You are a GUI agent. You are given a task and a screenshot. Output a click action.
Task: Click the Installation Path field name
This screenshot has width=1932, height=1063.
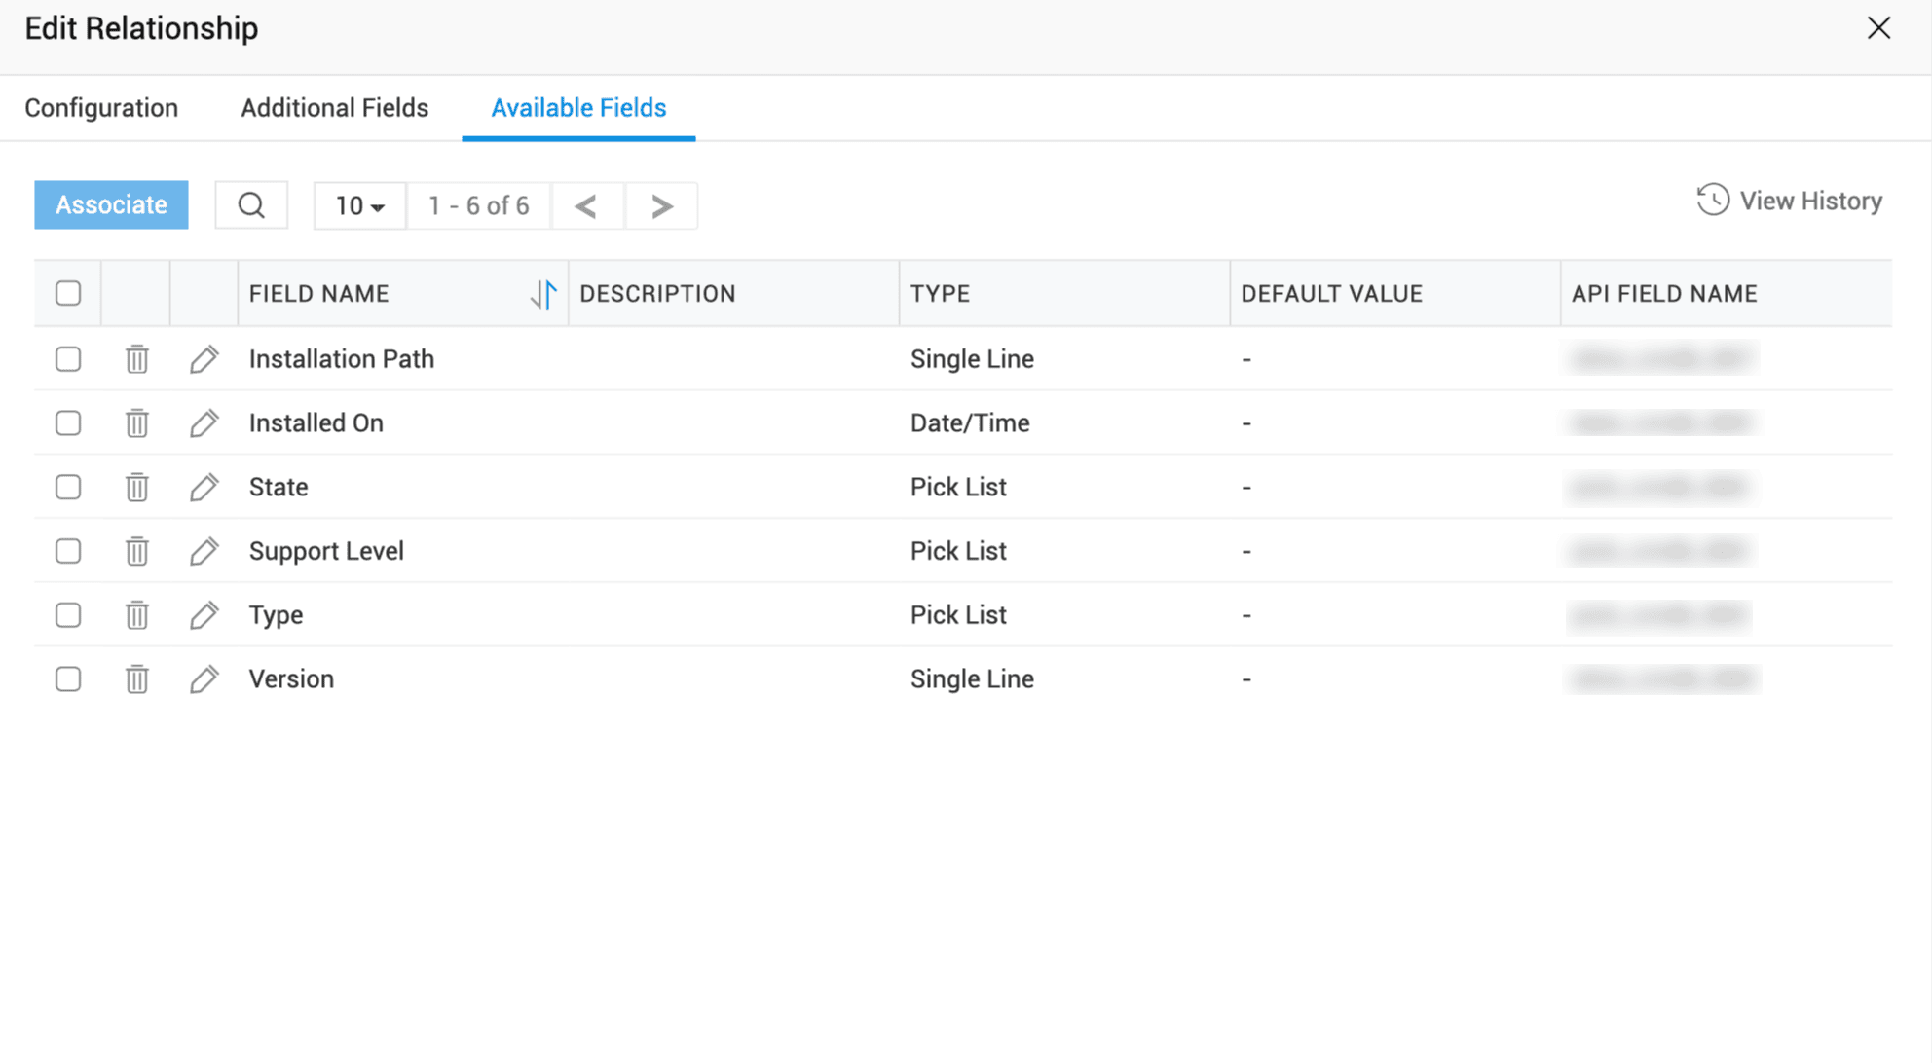pos(341,359)
